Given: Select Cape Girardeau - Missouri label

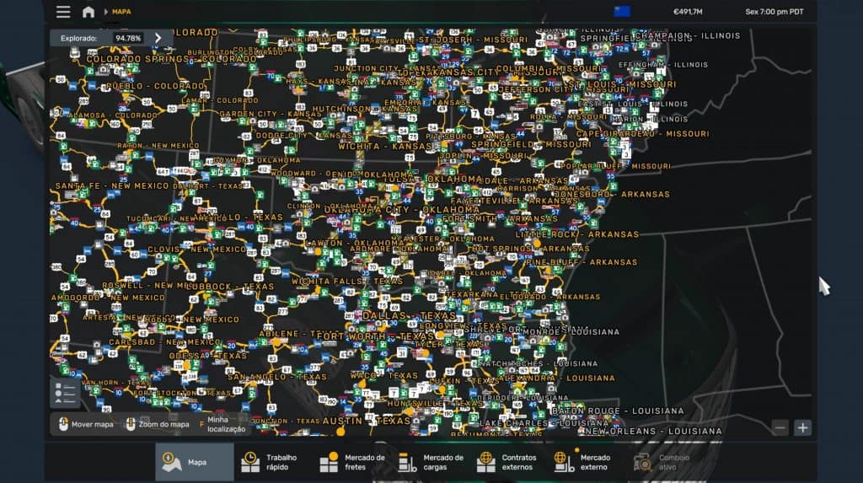Looking at the screenshot, I should 643,134.
